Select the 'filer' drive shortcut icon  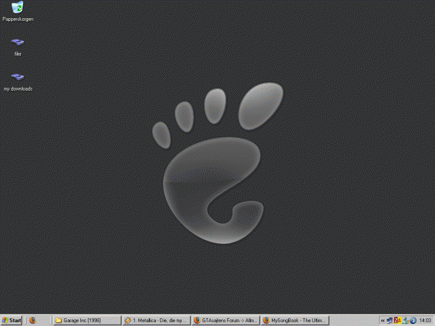click(x=18, y=43)
